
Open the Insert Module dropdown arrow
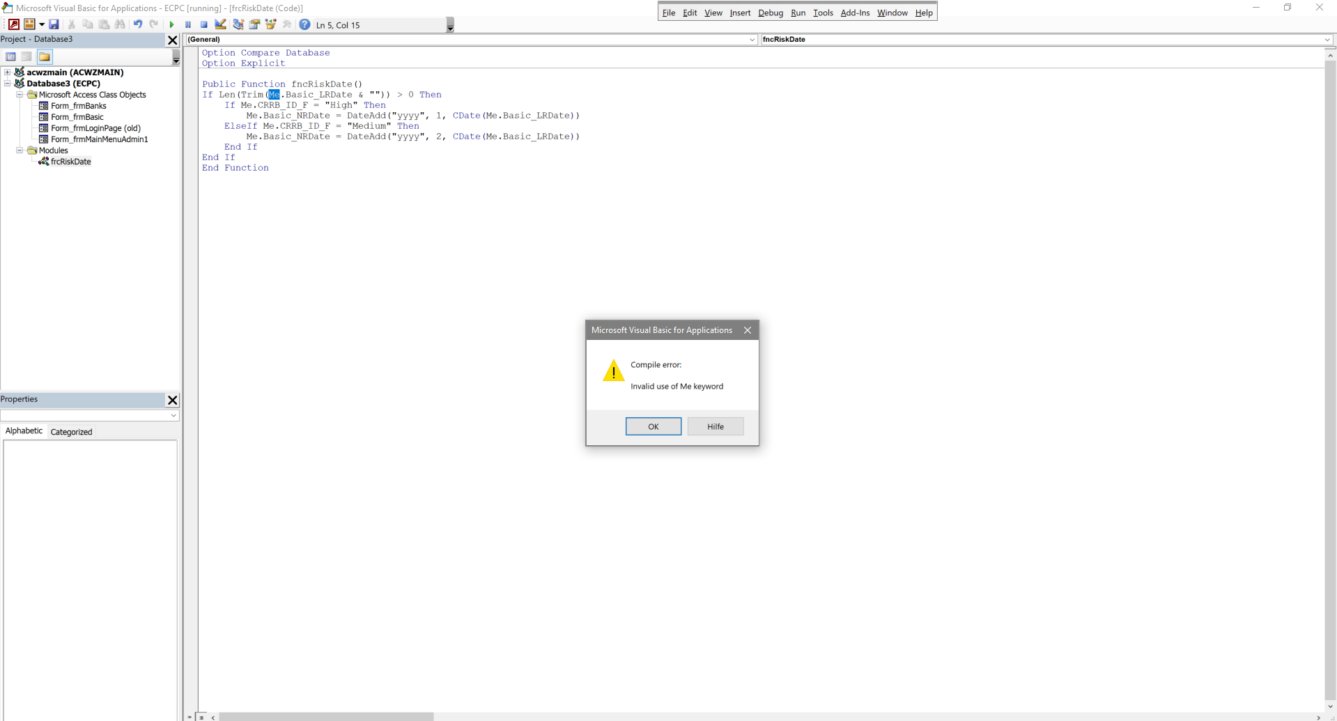tap(42, 24)
